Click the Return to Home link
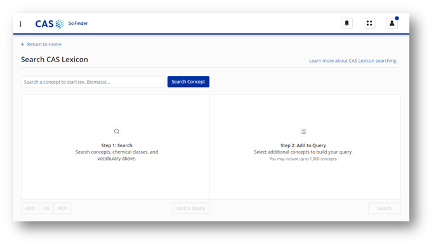Image resolution: width=436 pixels, height=248 pixels. coord(41,44)
